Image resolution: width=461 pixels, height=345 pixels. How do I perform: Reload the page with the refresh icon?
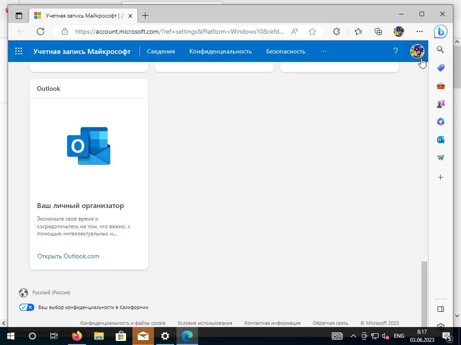(41, 31)
